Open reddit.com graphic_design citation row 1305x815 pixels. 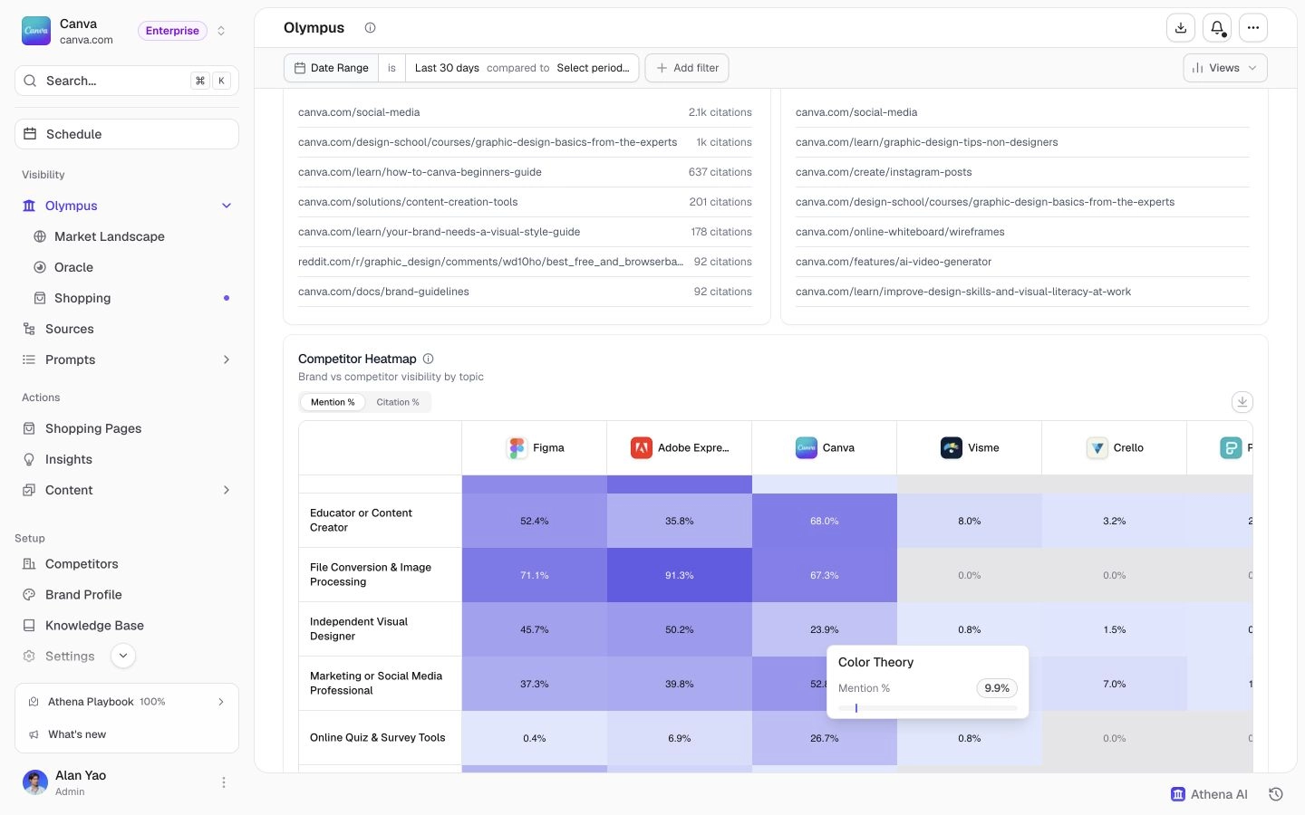525,262
